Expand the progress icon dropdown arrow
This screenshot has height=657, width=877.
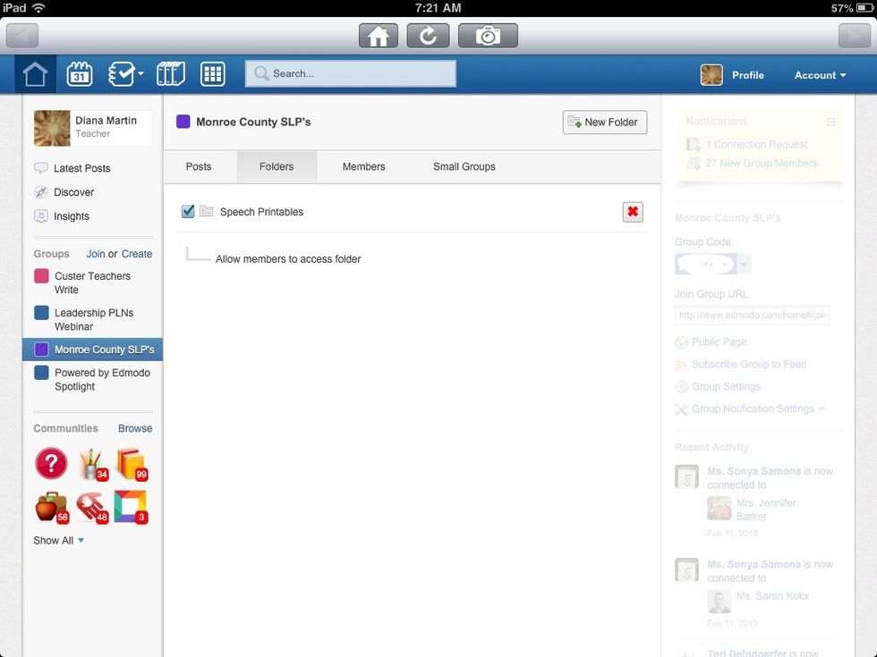(x=141, y=73)
